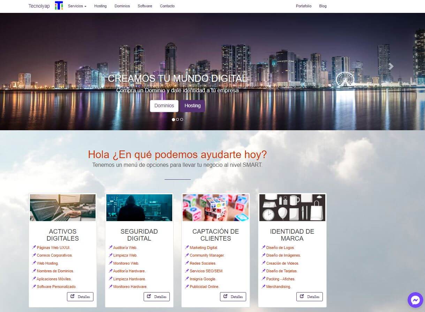Image resolution: width=425 pixels, height=312 pixels.
Task: Click the pin icon beside Diseño de Logos
Action: 264,247
